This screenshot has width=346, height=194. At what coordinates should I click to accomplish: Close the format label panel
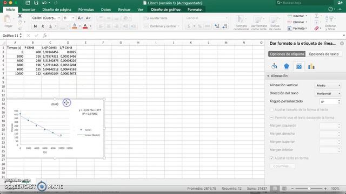click(342, 43)
